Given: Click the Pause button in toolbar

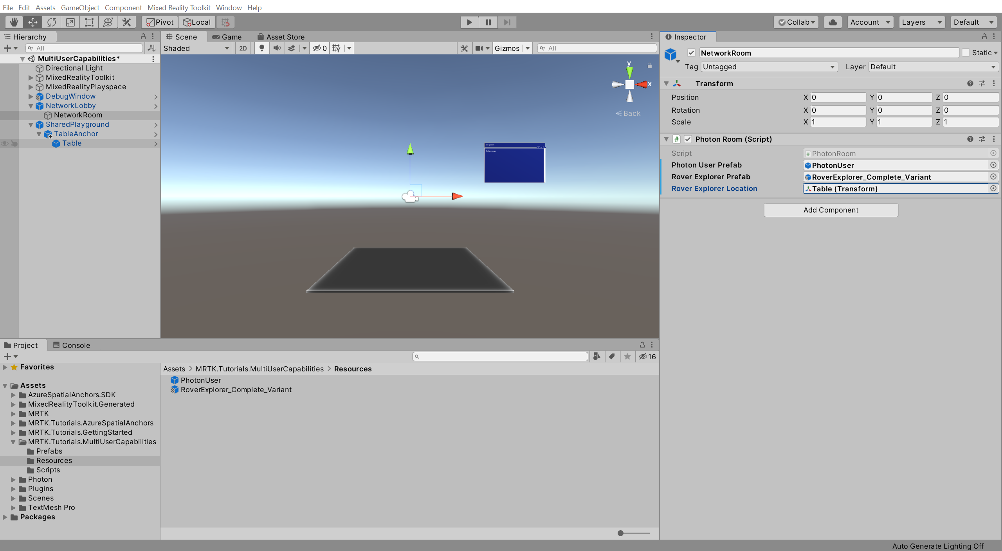Looking at the screenshot, I should [x=488, y=22].
